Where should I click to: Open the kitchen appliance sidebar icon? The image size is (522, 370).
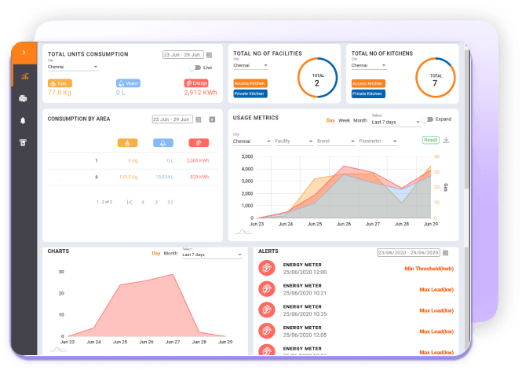23,142
